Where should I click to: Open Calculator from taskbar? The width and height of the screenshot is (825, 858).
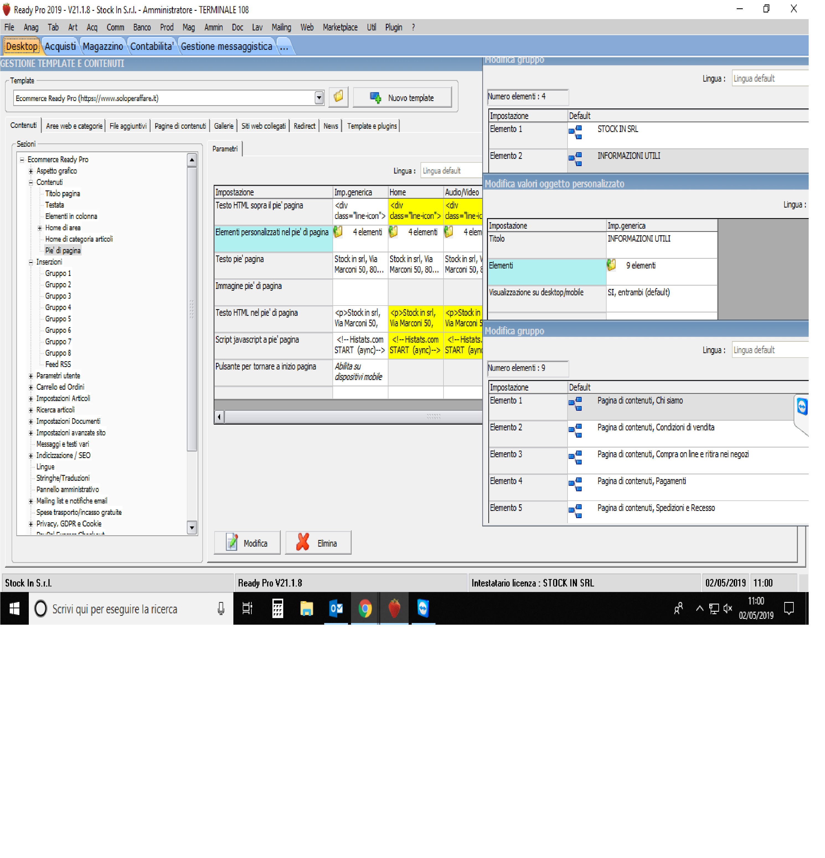278,608
